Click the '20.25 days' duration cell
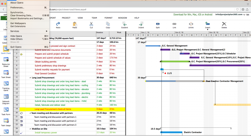251x136 pixels. pos(103,113)
